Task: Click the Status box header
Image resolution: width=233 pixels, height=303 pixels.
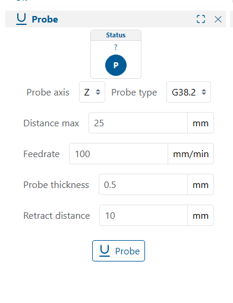Action: (116, 36)
